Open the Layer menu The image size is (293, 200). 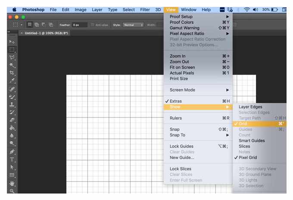click(x=97, y=10)
